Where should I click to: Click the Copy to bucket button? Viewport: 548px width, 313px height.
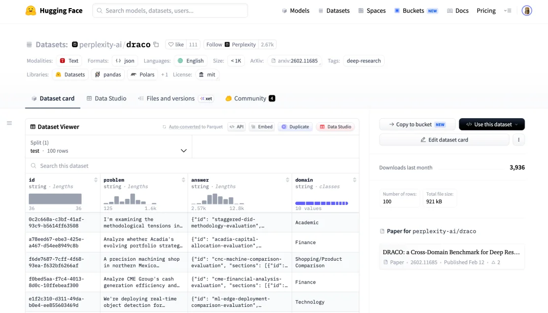click(x=417, y=124)
